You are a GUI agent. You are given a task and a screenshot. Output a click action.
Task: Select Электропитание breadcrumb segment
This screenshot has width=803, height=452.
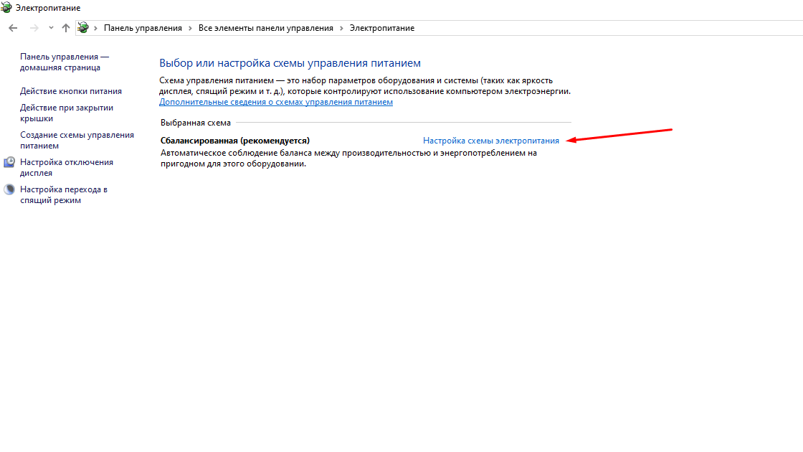382,28
